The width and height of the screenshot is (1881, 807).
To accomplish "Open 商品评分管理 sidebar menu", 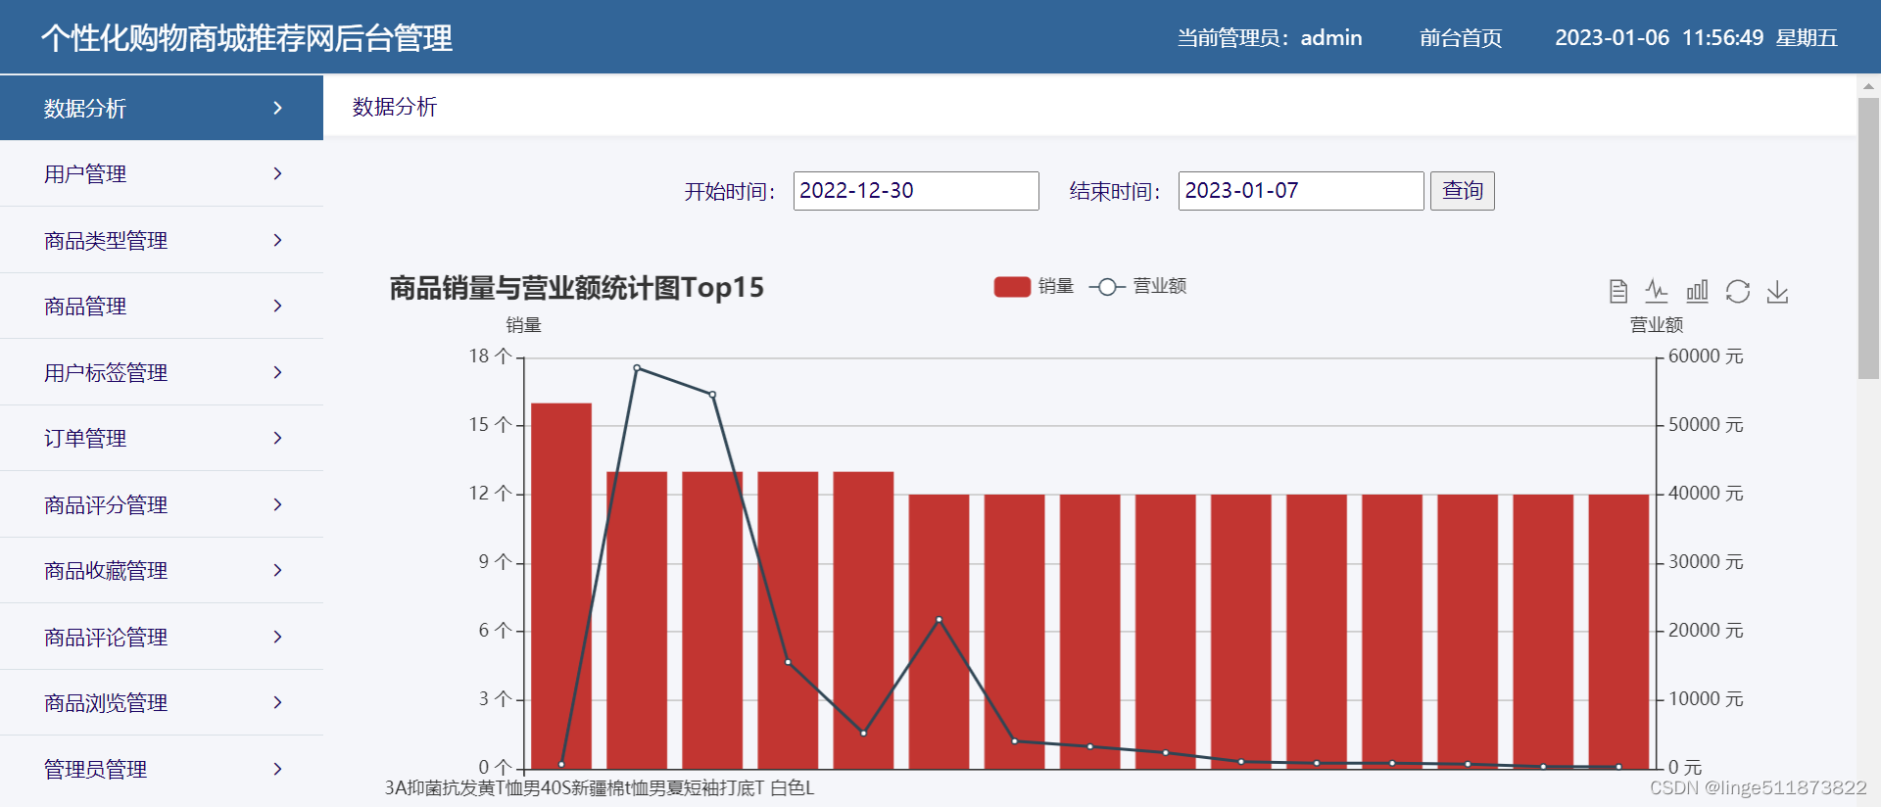I will 162,504.
